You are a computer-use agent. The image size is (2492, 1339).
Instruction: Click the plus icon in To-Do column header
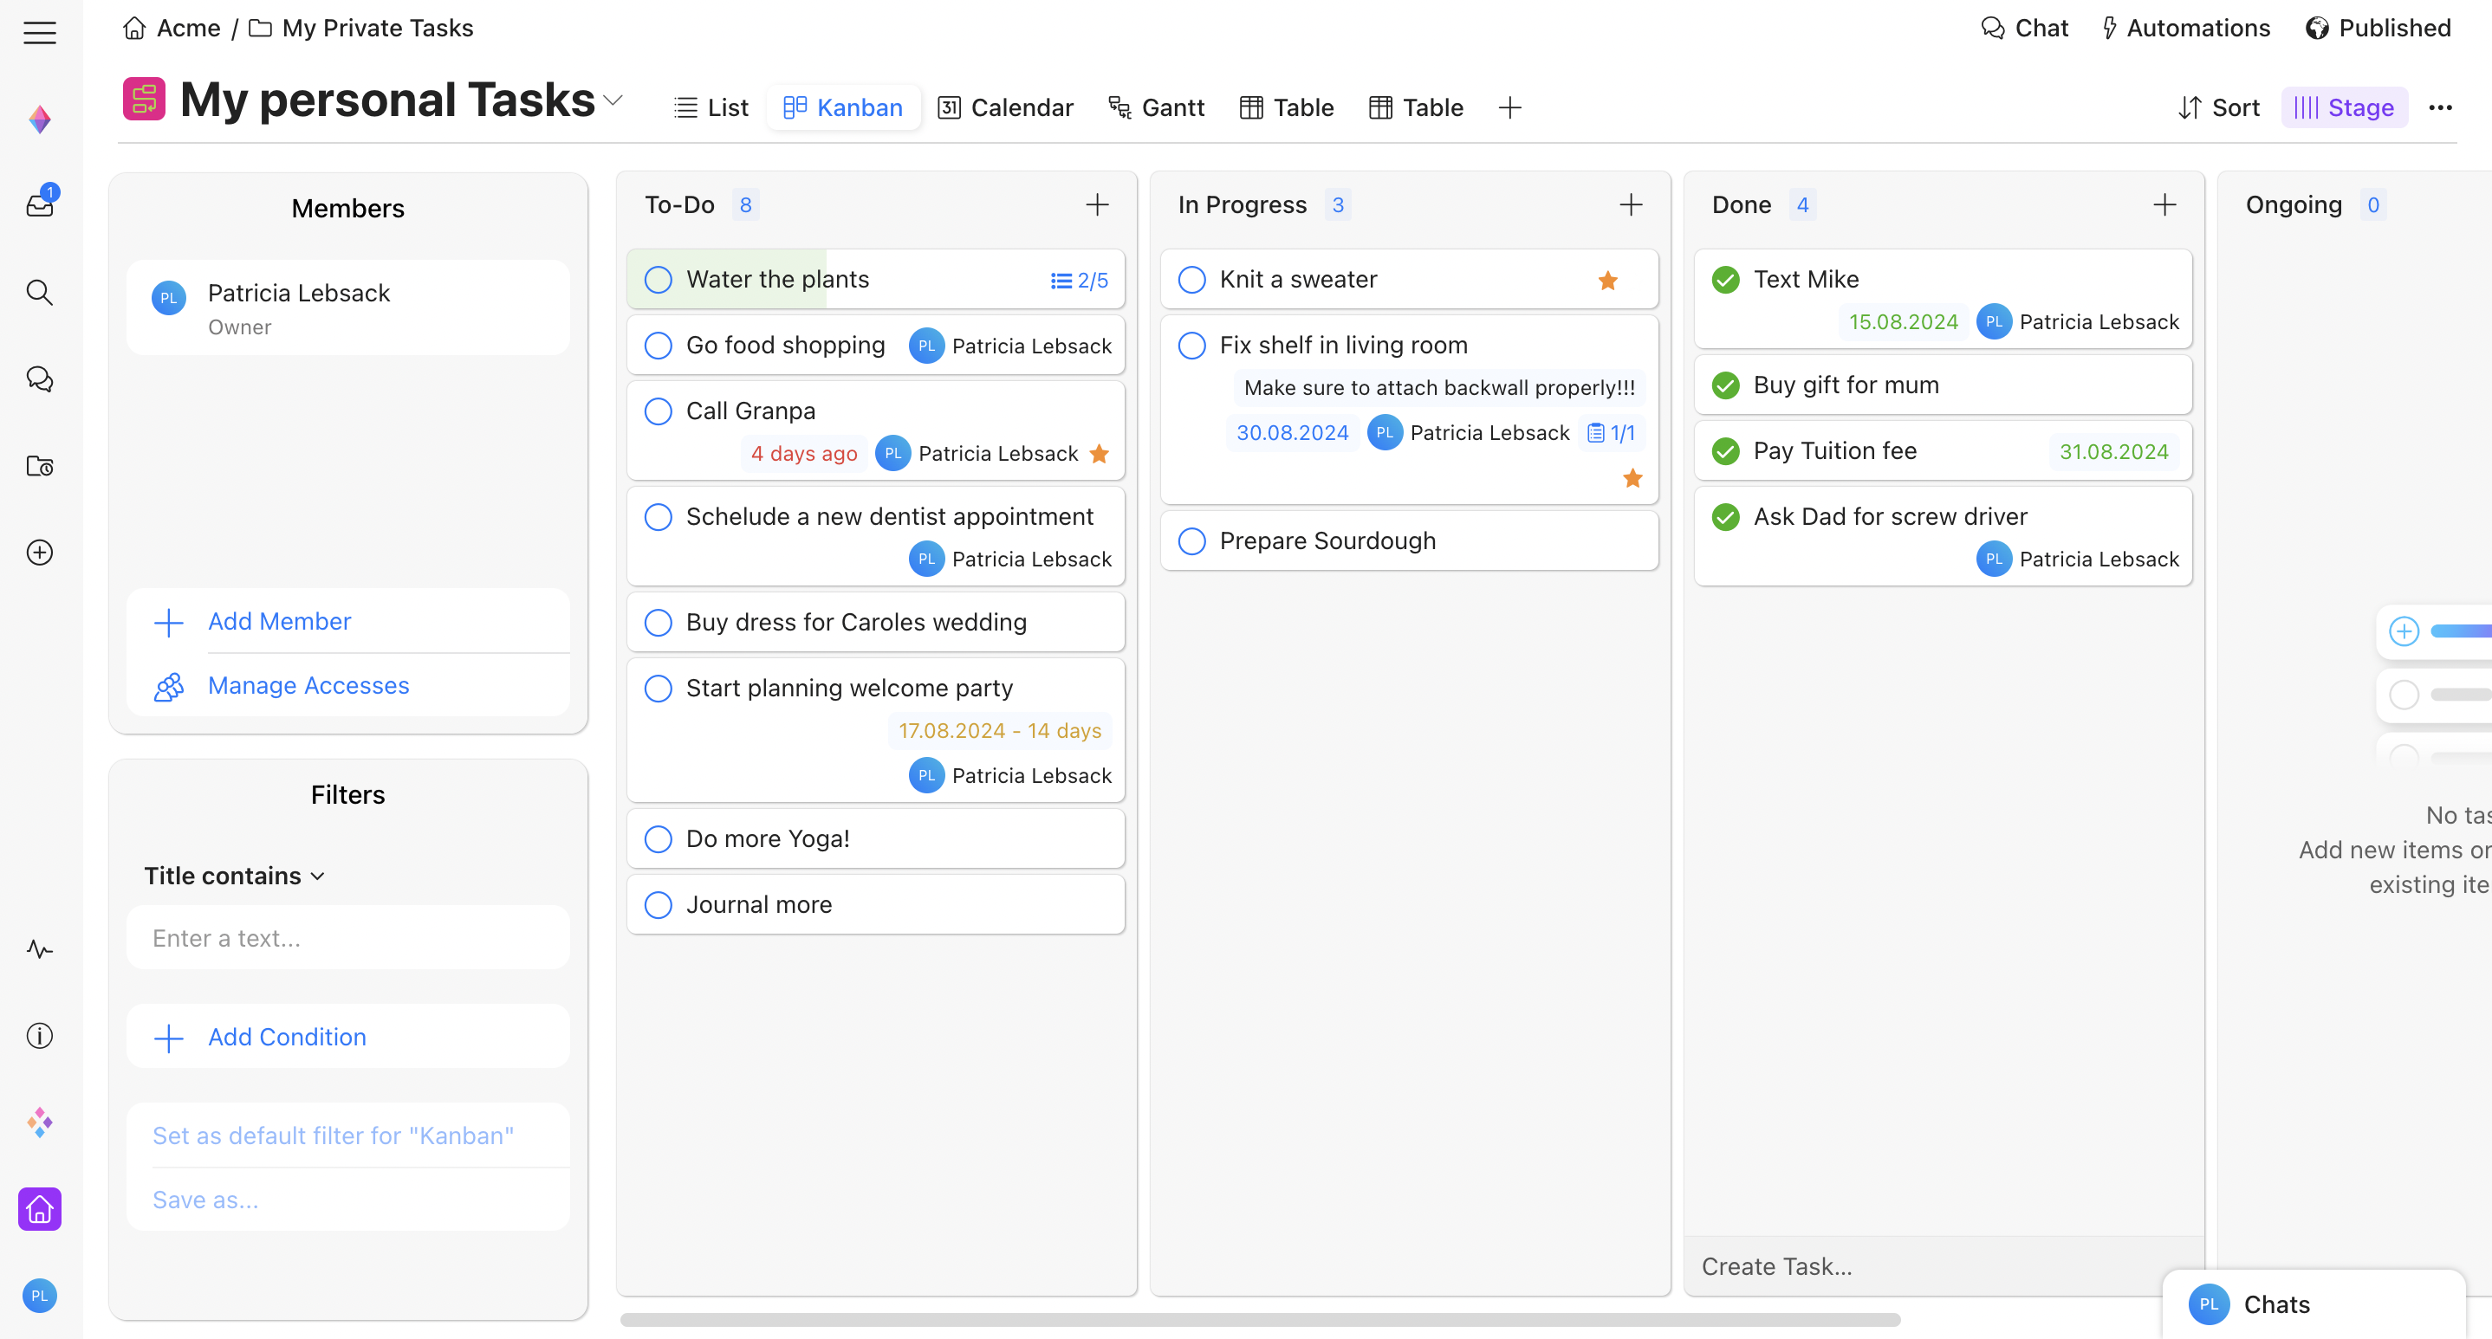point(1096,205)
